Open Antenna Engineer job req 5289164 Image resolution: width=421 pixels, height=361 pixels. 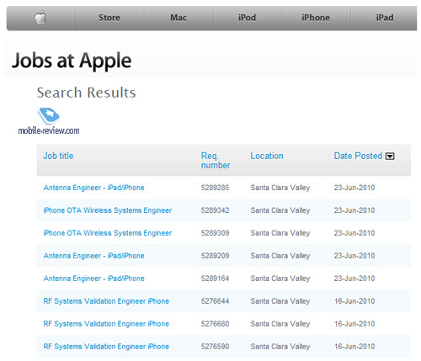pos(93,279)
